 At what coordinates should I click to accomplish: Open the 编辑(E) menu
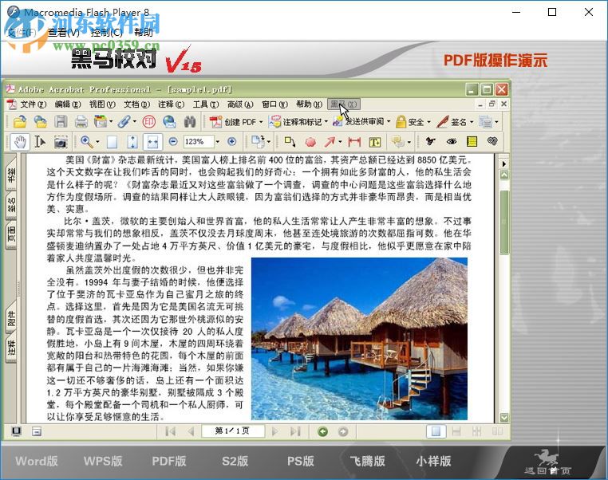coord(68,104)
